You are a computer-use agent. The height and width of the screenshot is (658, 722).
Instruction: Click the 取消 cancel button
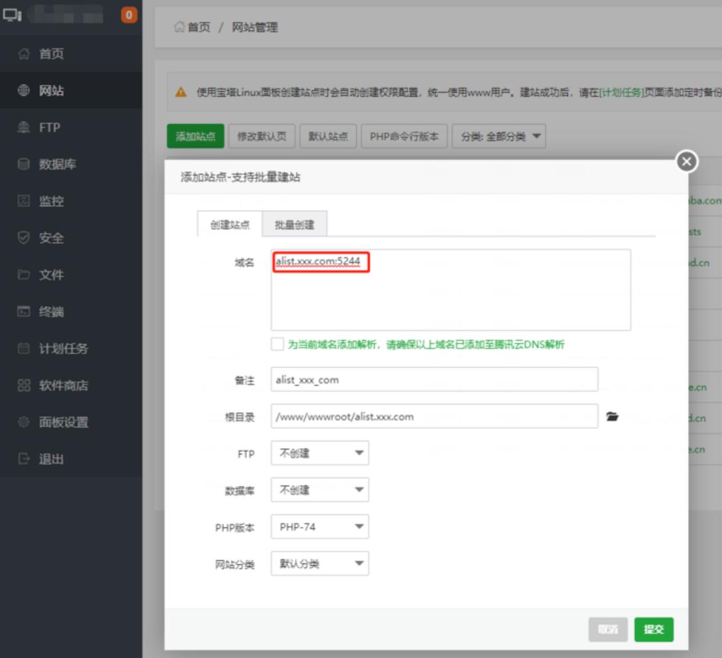click(x=608, y=629)
